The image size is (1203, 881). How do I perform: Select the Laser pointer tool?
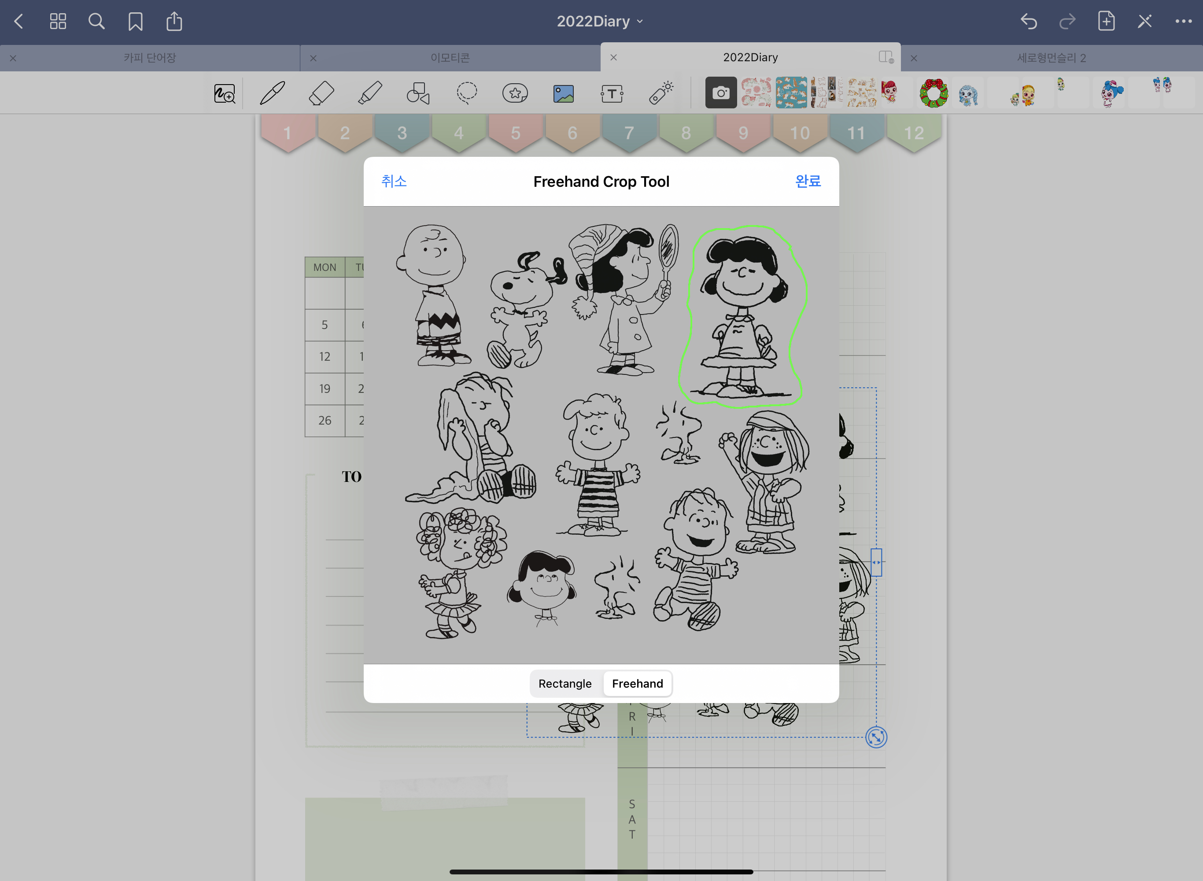pyautogui.click(x=661, y=93)
